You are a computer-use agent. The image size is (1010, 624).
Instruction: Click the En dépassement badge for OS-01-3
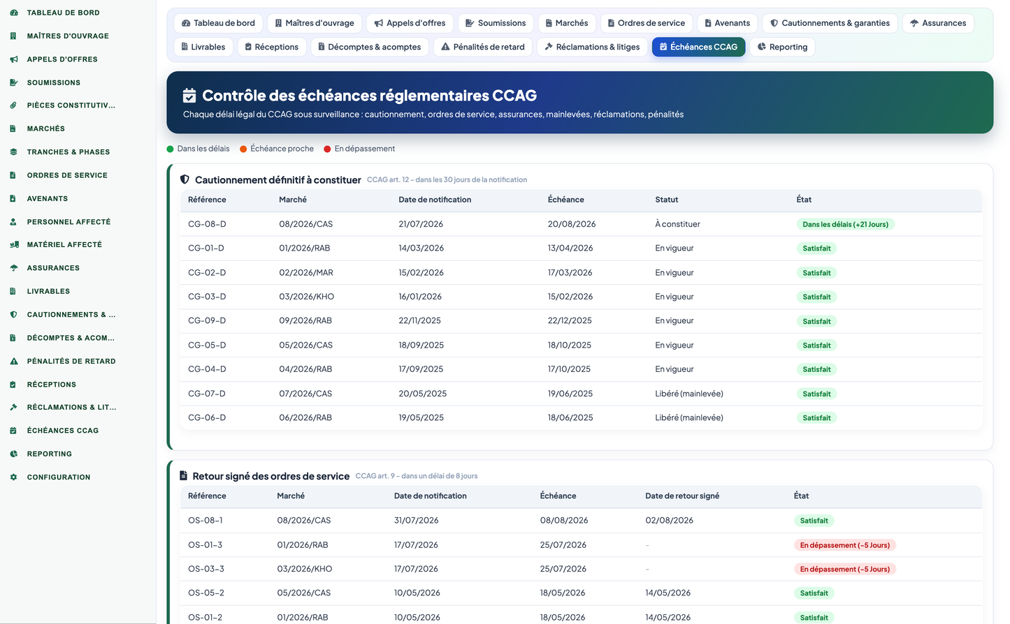tap(845, 545)
